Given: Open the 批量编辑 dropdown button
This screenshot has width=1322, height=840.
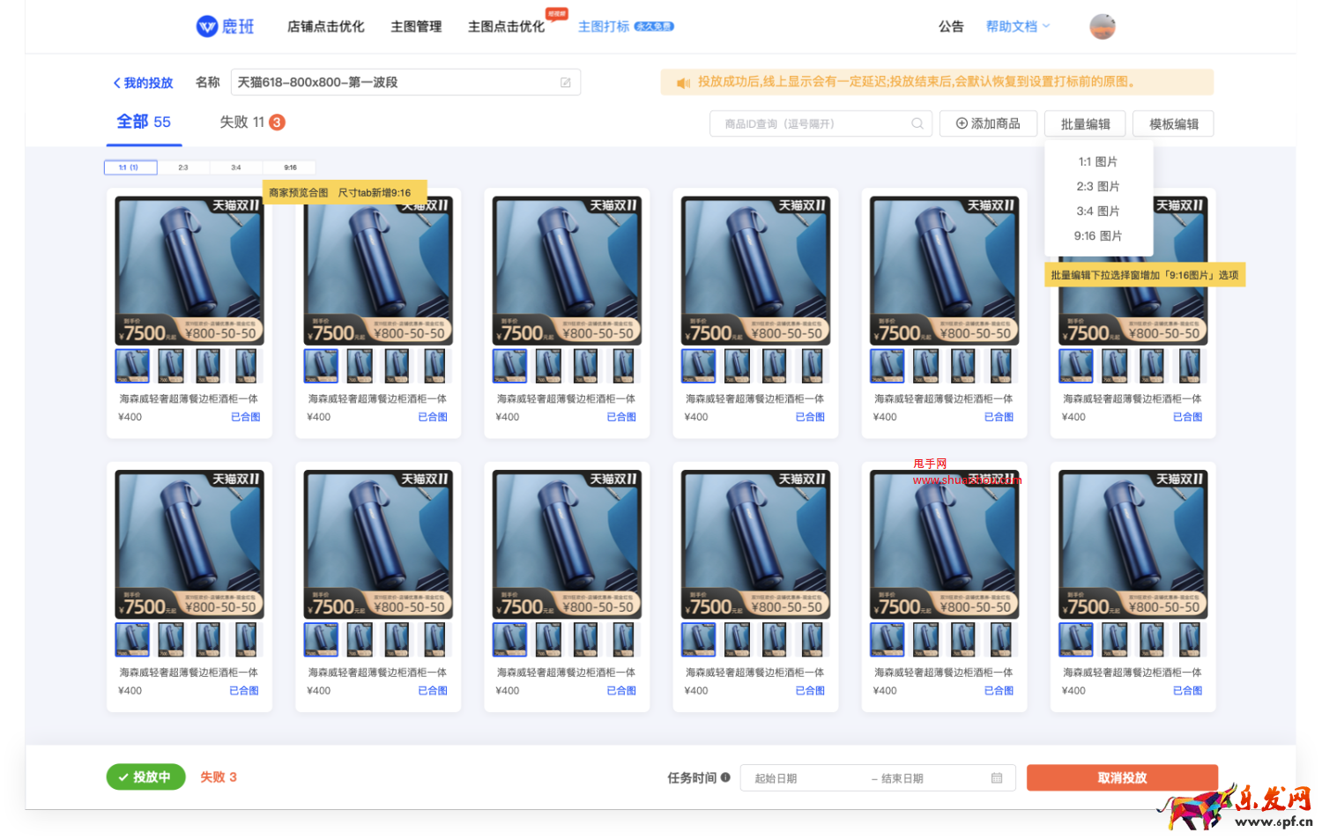Looking at the screenshot, I should pos(1085,124).
